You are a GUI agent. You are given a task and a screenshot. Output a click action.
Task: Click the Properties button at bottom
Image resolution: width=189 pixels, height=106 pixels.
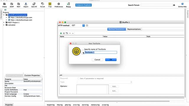pos(9,105)
